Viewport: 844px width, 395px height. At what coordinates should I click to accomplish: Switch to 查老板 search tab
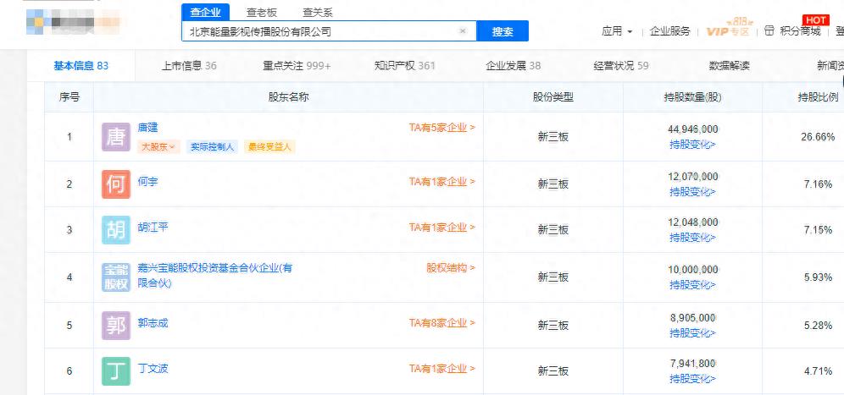pyautogui.click(x=262, y=13)
